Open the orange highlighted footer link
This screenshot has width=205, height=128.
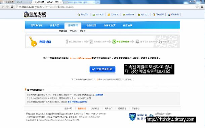click(82, 109)
